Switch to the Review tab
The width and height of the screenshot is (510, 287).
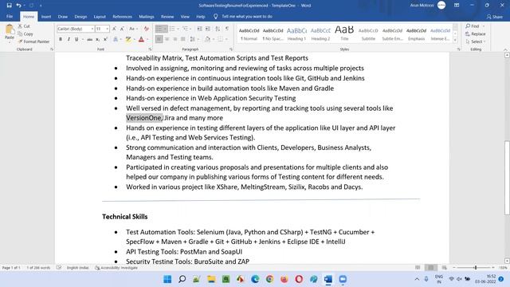tap(167, 17)
